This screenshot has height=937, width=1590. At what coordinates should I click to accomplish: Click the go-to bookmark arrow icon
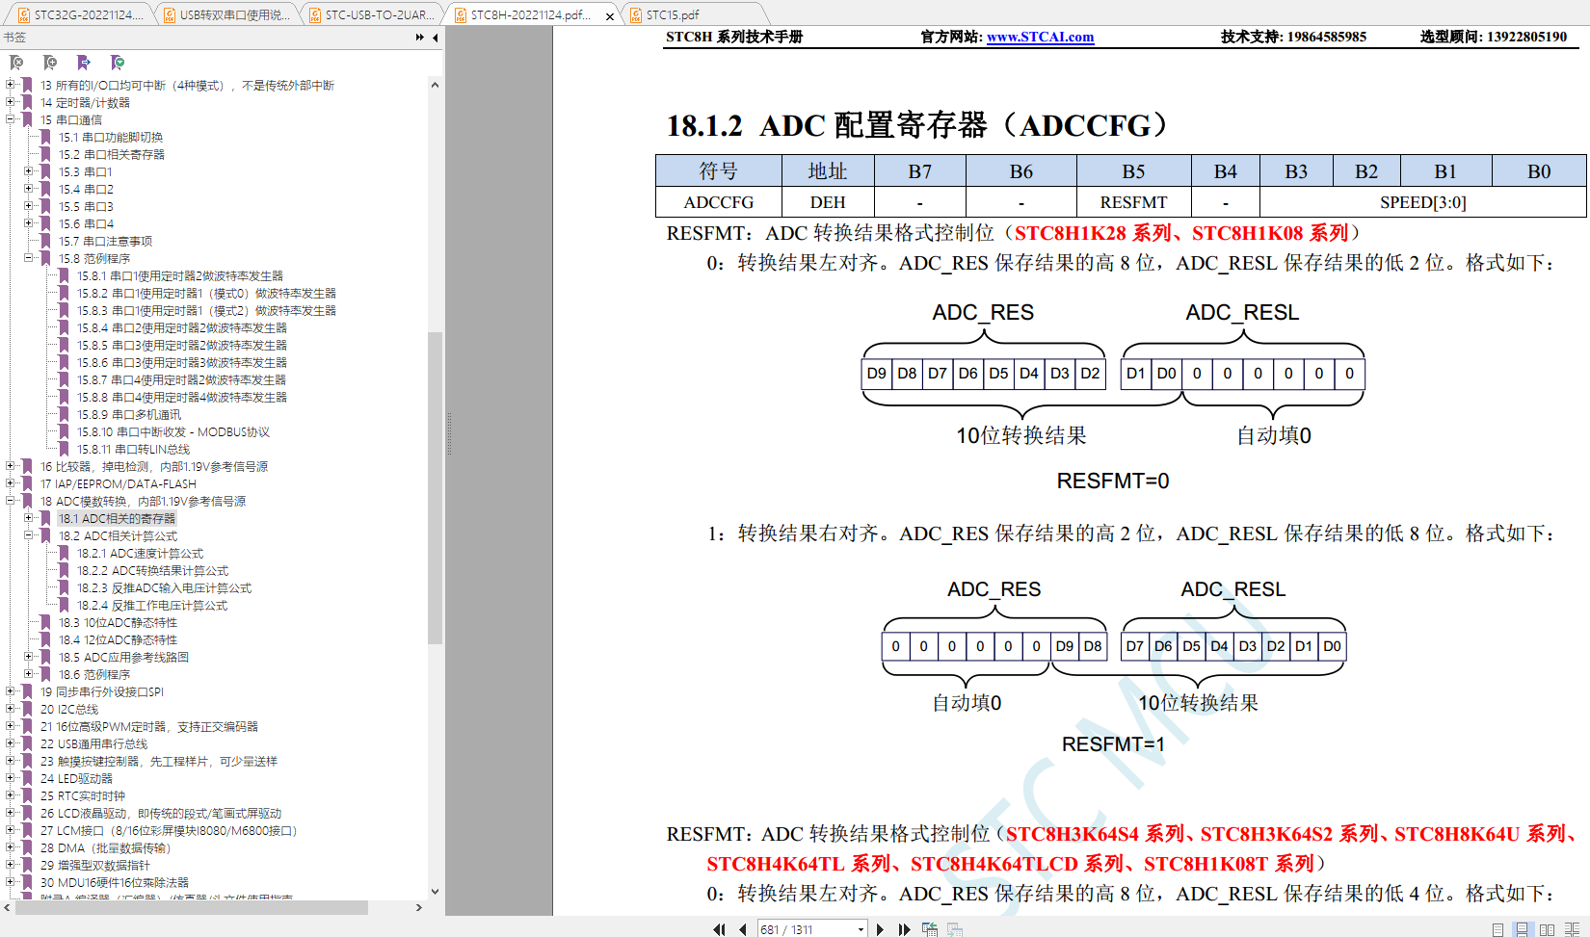pos(84,63)
